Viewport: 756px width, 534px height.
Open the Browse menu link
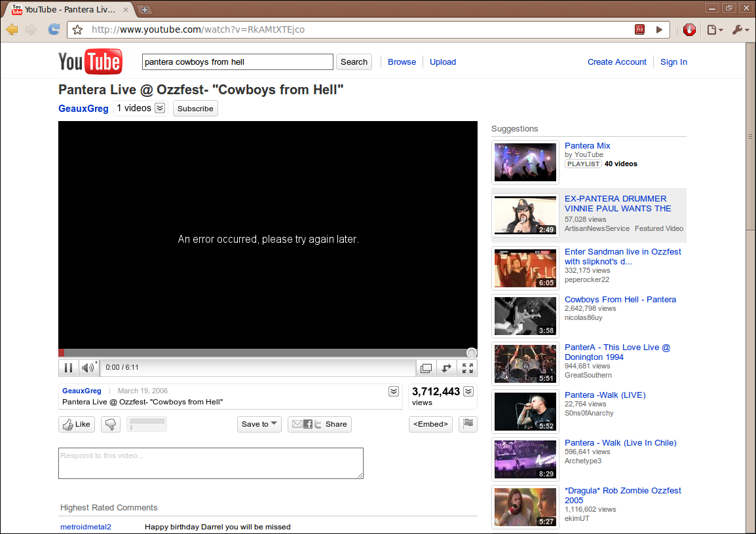[x=402, y=62]
